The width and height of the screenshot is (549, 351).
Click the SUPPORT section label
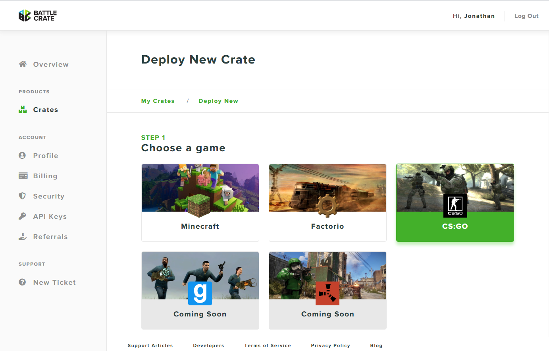point(32,264)
